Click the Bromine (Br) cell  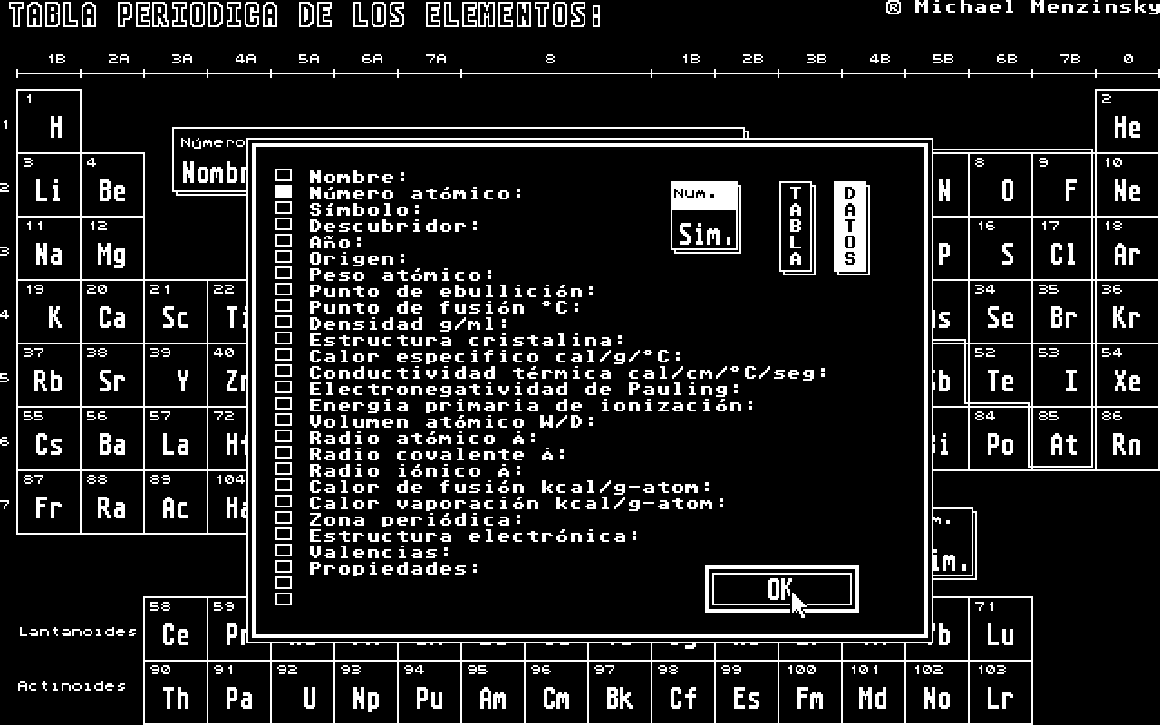[x=1064, y=312]
